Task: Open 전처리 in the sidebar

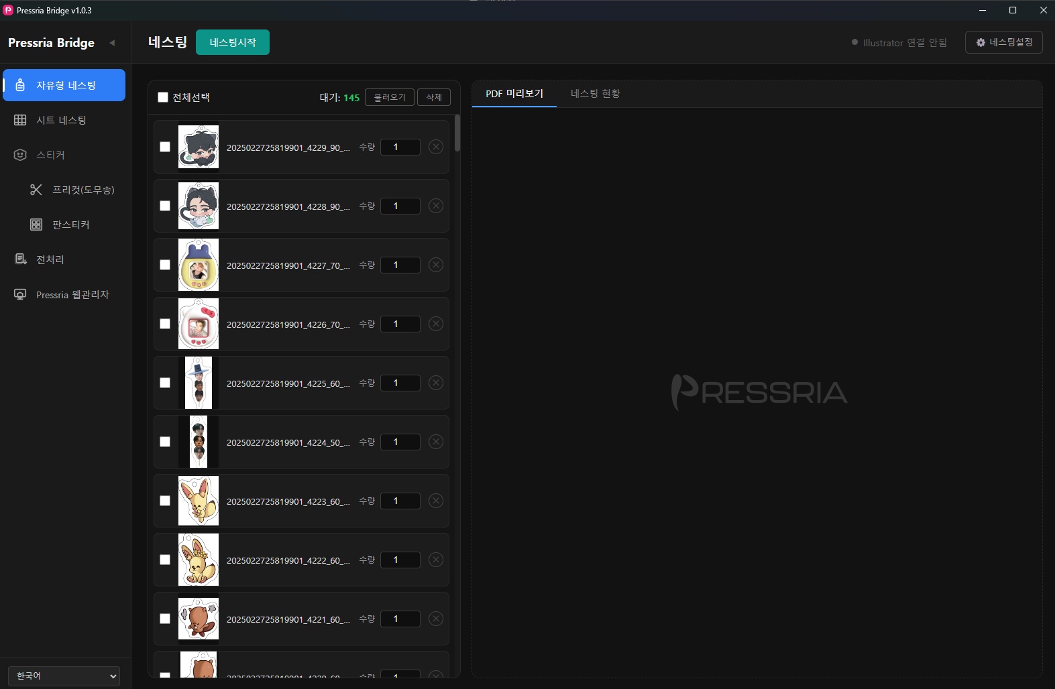Action: pyautogui.click(x=64, y=259)
